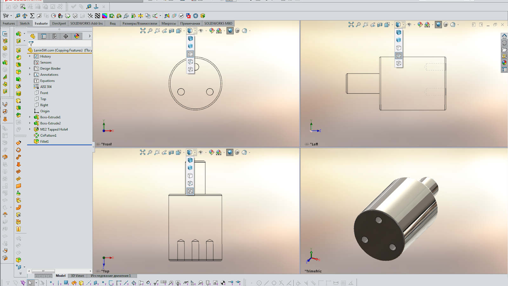Click the Measure tool icon in Evaluate toolbar

(17, 16)
